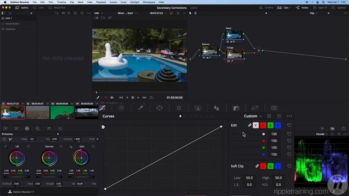Mute audio with speaker icon
Screen dimensions: 349x196
coord(112,97)
